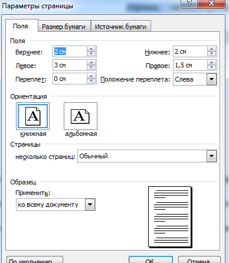Click the Верхнее: label
Image resolution: width=229 pixels, height=263 pixels.
coord(29,52)
